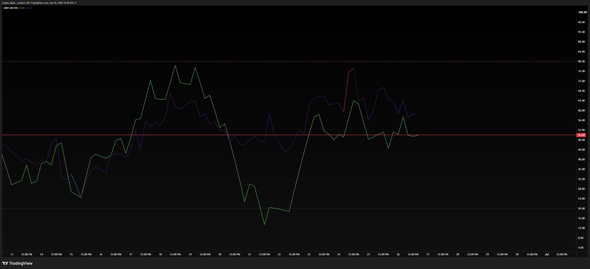590x269 pixels.
Task: Click the 40.00 axis value
Action: coord(581,160)
